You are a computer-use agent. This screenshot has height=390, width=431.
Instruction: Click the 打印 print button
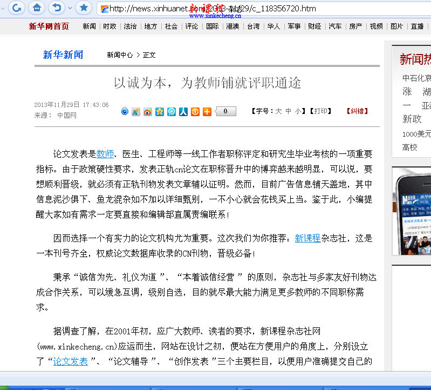click(x=320, y=111)
